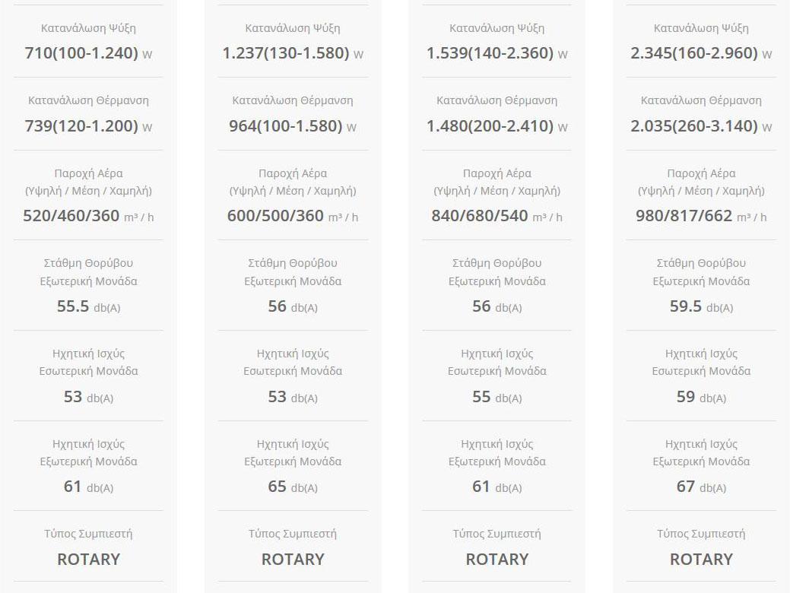This screenshot has height=593, width=790.
Task: Click the 739(120-1.200) W heating consumption value
Action: [88, 126]
